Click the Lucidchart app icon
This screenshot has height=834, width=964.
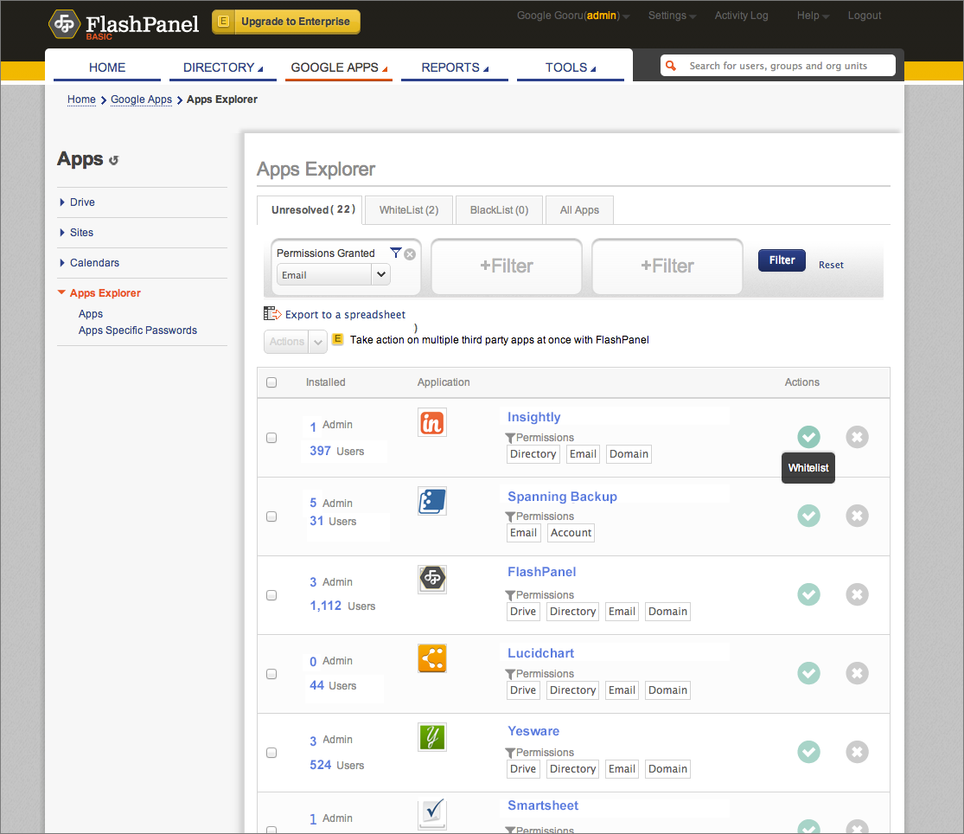[432, 658]
